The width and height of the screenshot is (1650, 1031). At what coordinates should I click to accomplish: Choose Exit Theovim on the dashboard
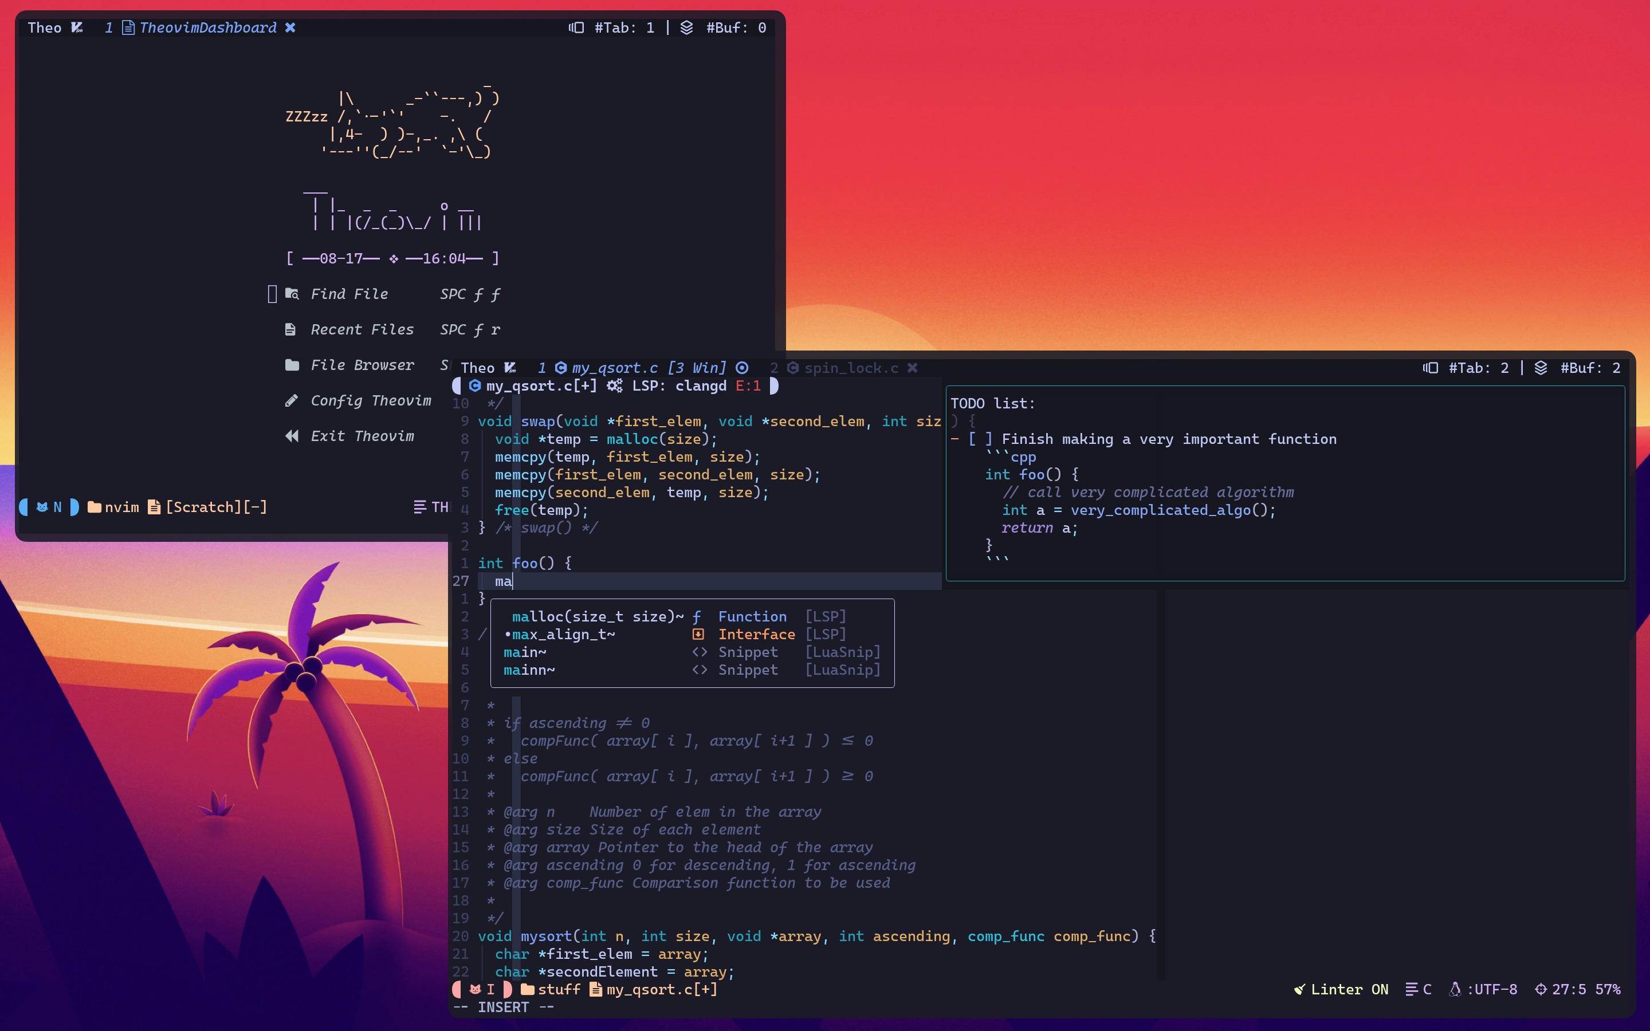pyautogui.click(x=349, y=436)
